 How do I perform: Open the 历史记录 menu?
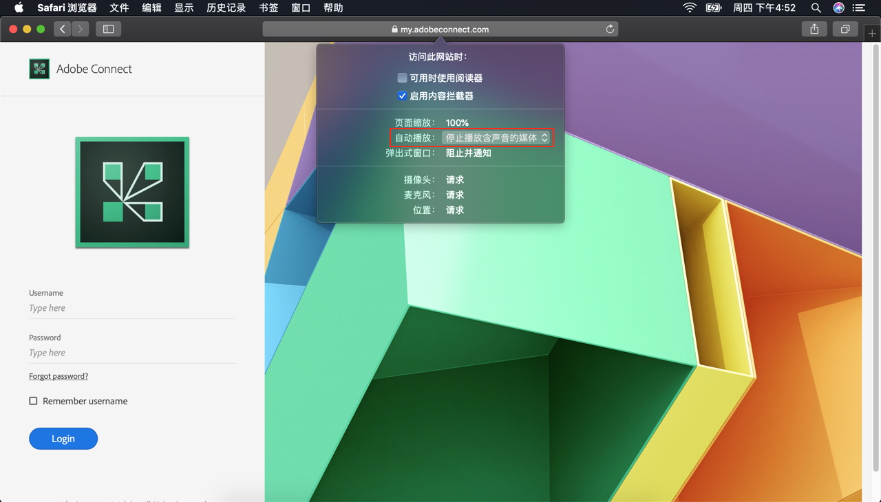(226, 8)
